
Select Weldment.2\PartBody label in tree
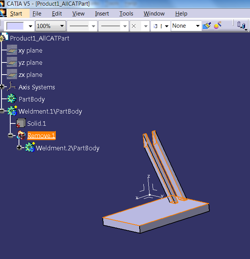[68, 148]
